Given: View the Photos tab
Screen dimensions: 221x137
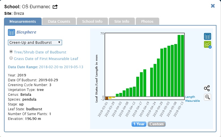Looking at the screenshot, I should (147, 21).
